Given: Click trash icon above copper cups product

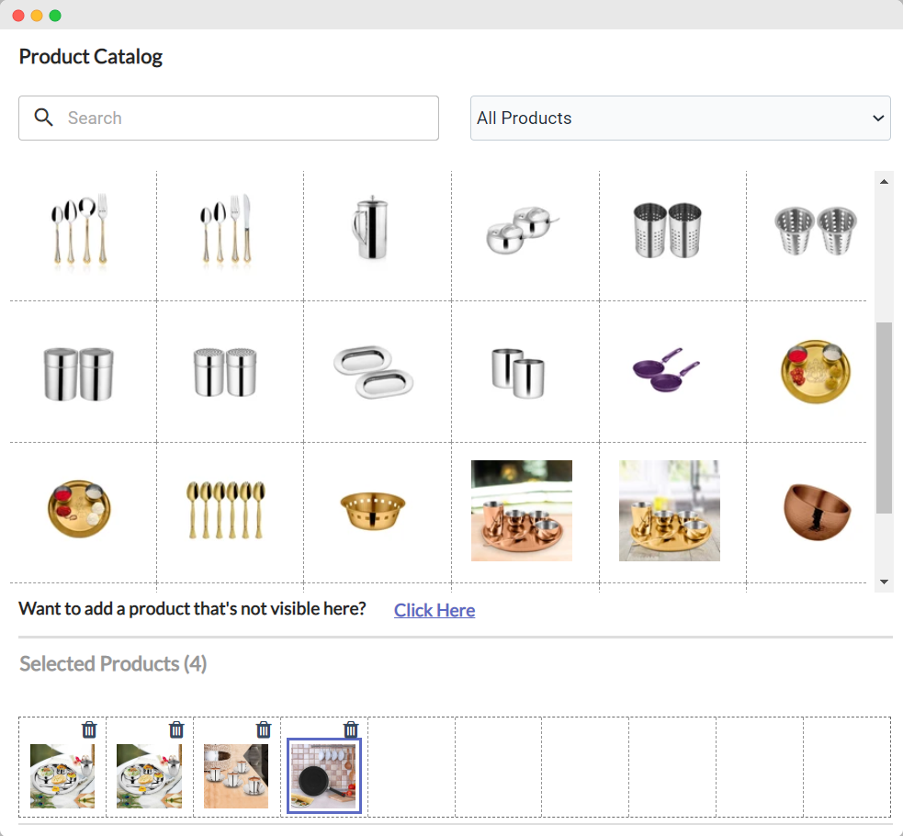Looking at the screenshot, I should pos(263,729).
